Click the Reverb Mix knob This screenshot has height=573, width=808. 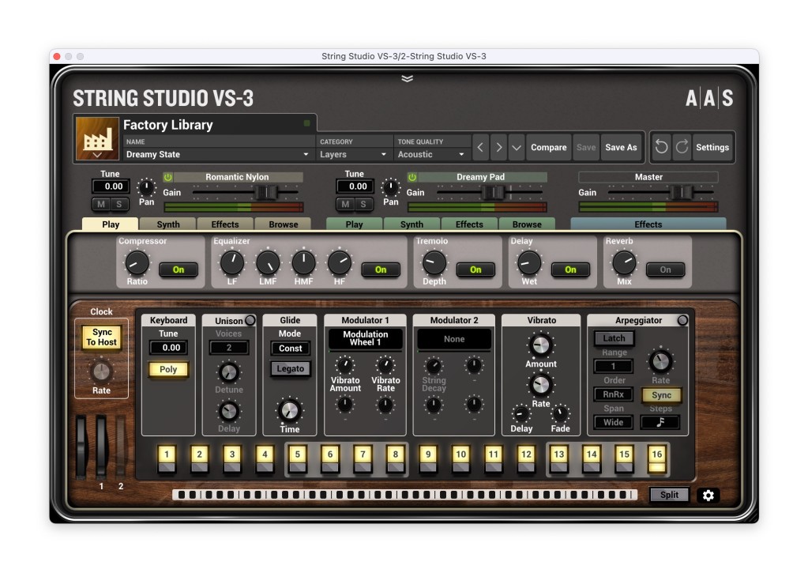(x=624, y=263)
